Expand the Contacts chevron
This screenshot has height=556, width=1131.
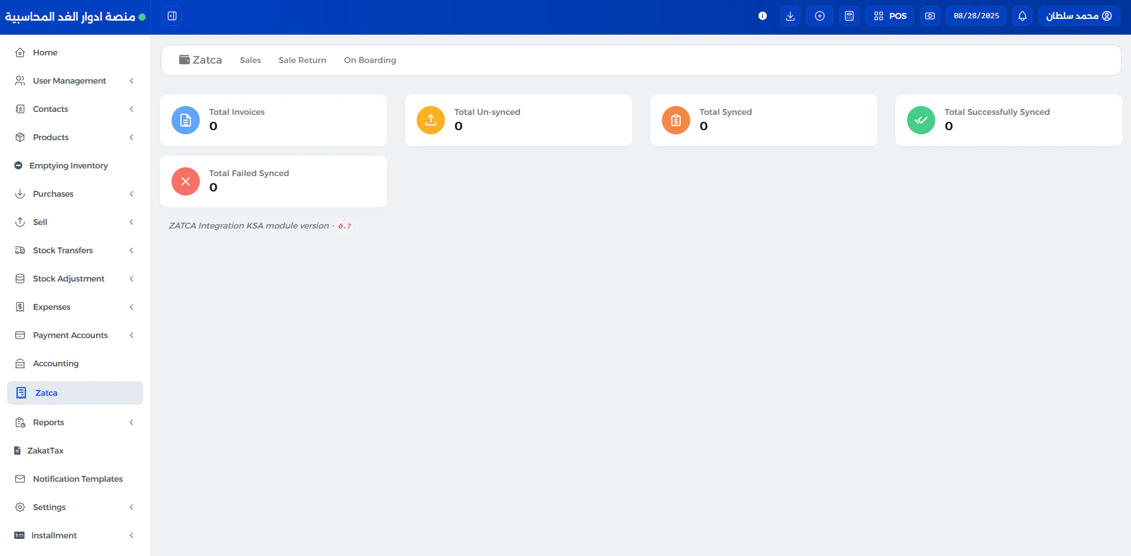(131, 109)
